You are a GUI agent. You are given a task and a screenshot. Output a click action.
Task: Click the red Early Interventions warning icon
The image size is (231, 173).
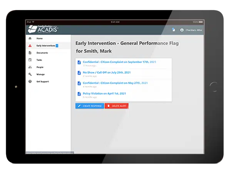(30, 46)
